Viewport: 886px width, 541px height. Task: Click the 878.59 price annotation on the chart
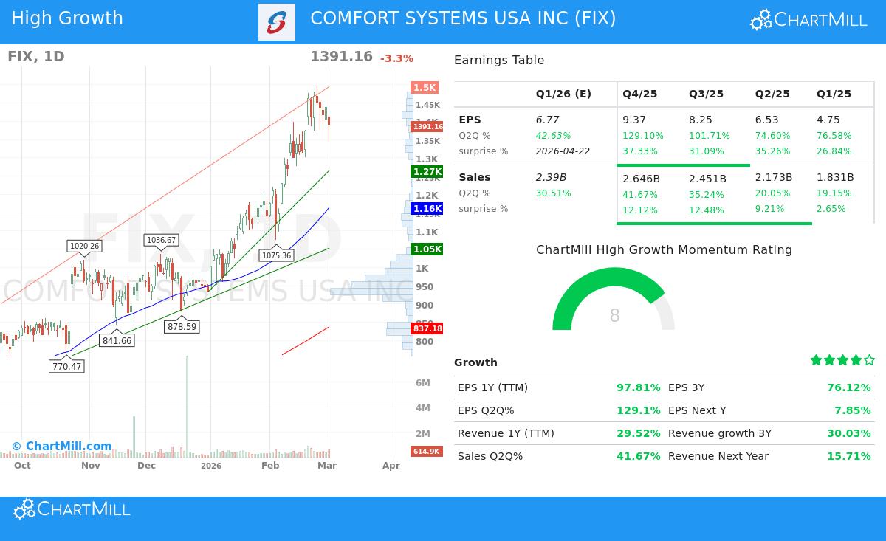182,326
